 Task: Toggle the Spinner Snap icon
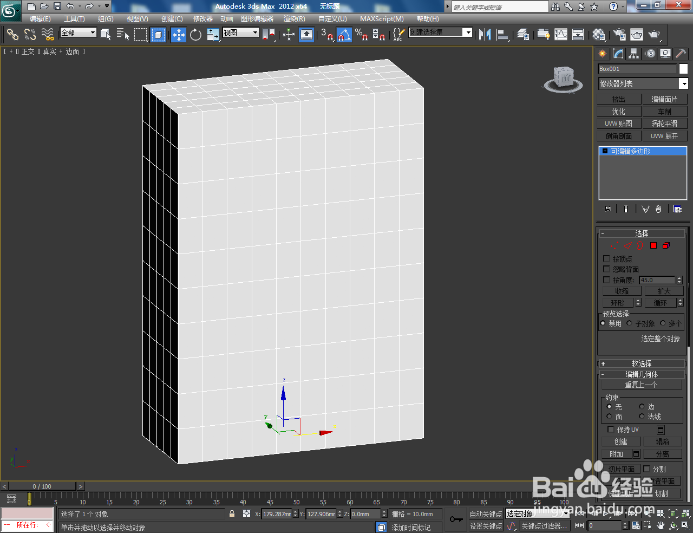[x=379, y=35]
